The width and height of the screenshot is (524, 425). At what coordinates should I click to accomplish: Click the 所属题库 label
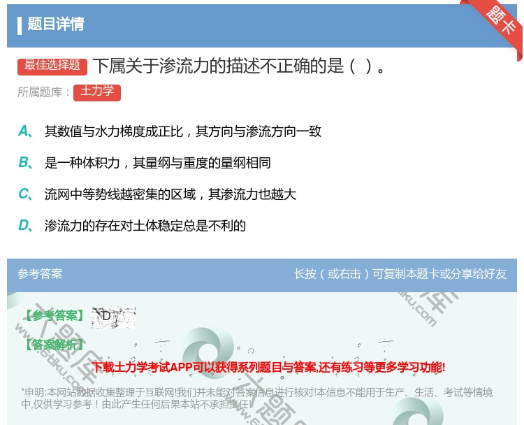tap(43, 92)
